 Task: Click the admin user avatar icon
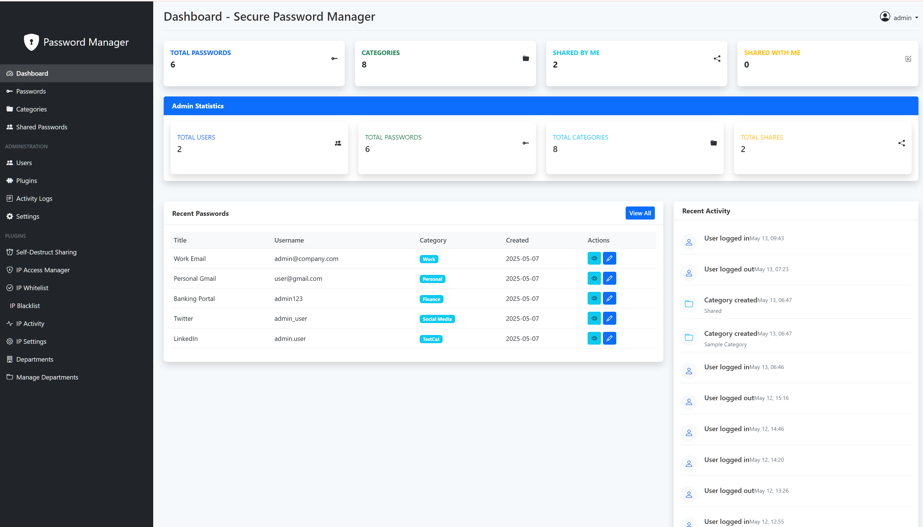point(885,17)
